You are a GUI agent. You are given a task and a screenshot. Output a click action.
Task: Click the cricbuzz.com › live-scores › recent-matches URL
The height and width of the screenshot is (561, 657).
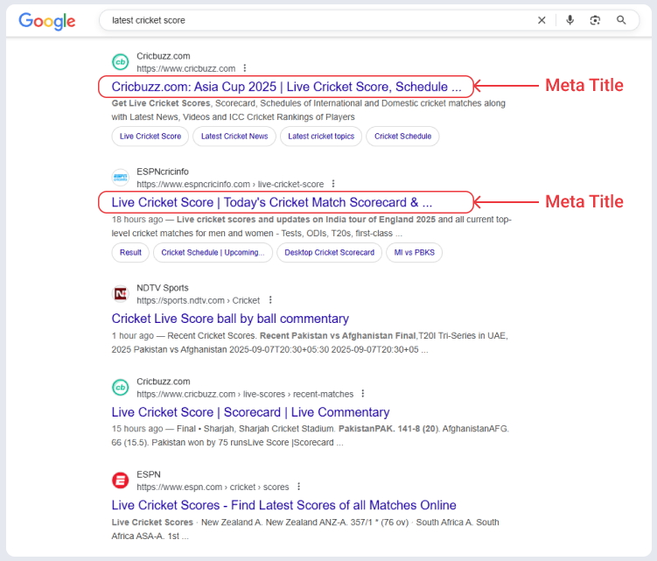pyautogui.click(x=245, y=394)
